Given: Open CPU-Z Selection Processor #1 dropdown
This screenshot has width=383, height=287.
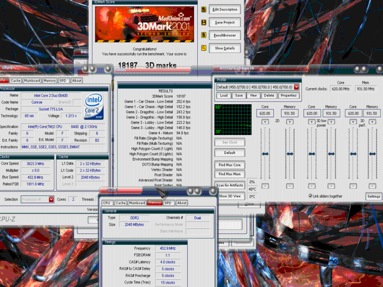Looking at the screenshot, I should (x=51, y=199).
